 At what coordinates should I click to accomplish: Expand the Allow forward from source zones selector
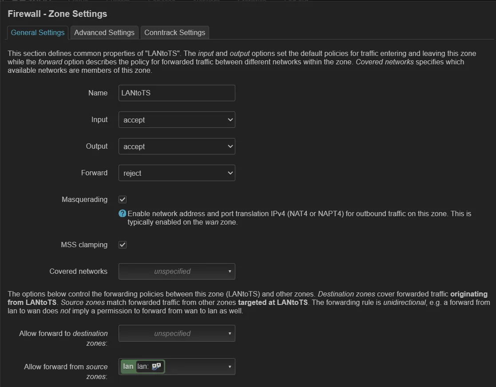click(198, 367)
